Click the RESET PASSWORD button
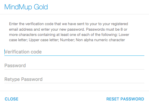Image resolution: width=149 pixels, height=106 pixels. (x=125, y=99)
